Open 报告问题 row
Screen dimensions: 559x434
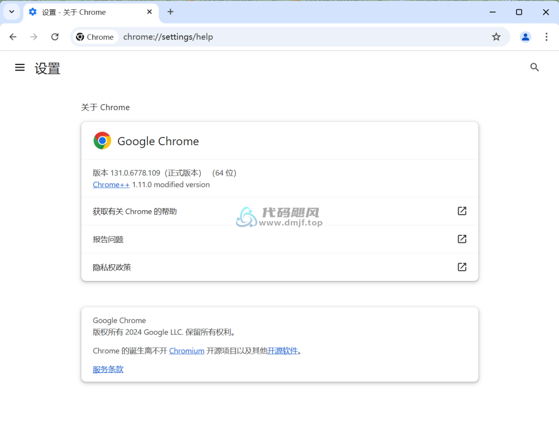click(x=280, y=239)
